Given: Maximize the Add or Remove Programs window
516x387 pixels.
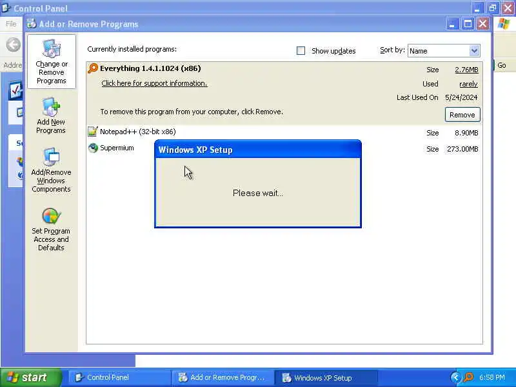Looking at the screenshot, I should (x=468, y=24).
